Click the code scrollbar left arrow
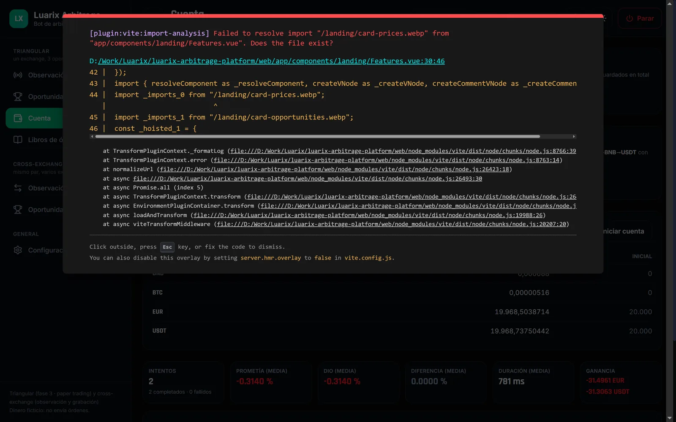The image size is (676, 422). click(x=92, y=136)
